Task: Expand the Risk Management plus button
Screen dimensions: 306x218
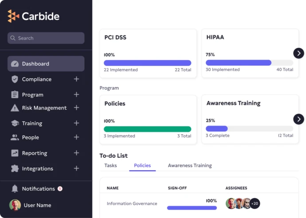Action: [76, 108]
